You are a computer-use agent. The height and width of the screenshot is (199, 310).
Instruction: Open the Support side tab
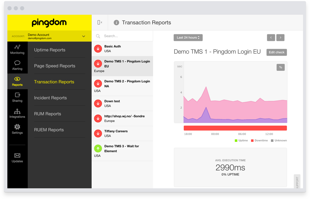[x=297, y=181]
